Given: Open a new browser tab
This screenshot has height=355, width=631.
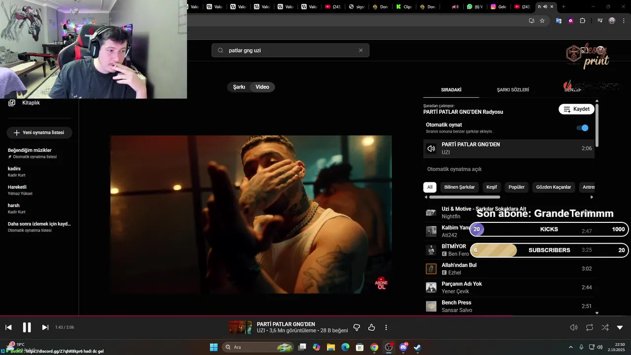Looking at the screenshot, I should coord(563,7).
